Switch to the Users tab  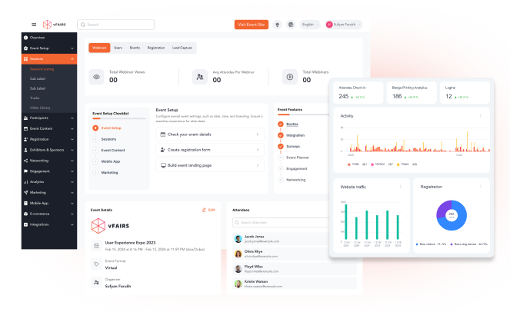(118, 48)
